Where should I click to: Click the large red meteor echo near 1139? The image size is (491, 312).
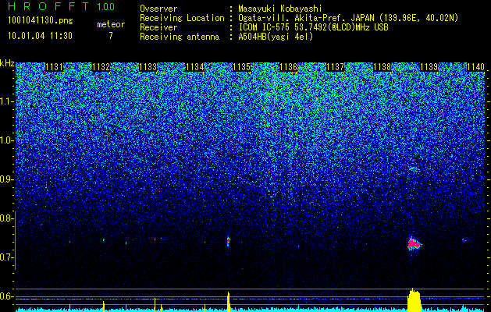[415, 243]
